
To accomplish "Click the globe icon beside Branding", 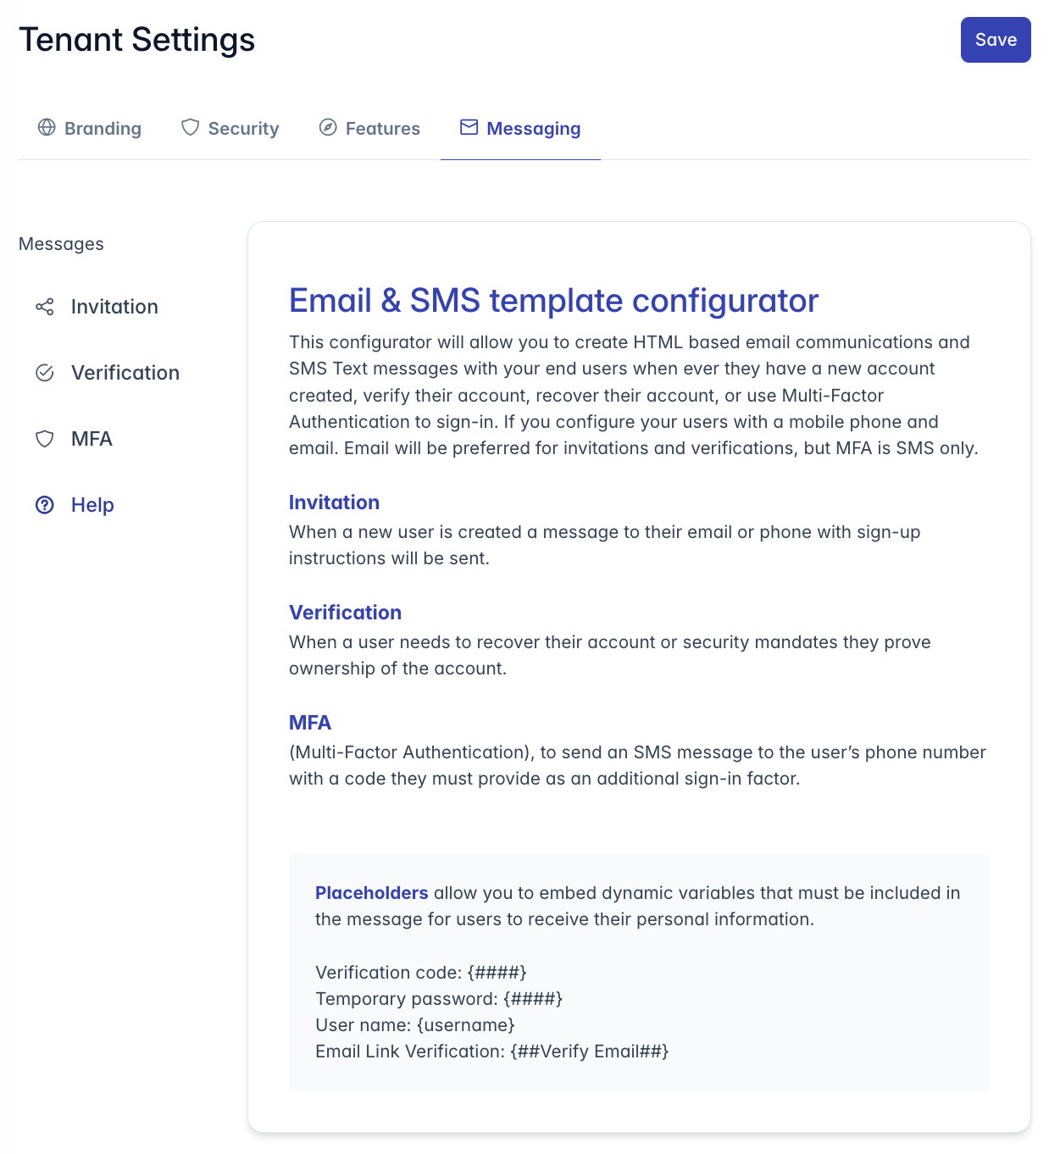I will pos(47,127).
